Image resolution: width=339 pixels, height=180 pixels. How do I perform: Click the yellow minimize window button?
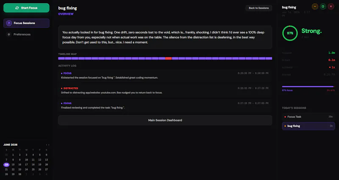coord(315,6)
